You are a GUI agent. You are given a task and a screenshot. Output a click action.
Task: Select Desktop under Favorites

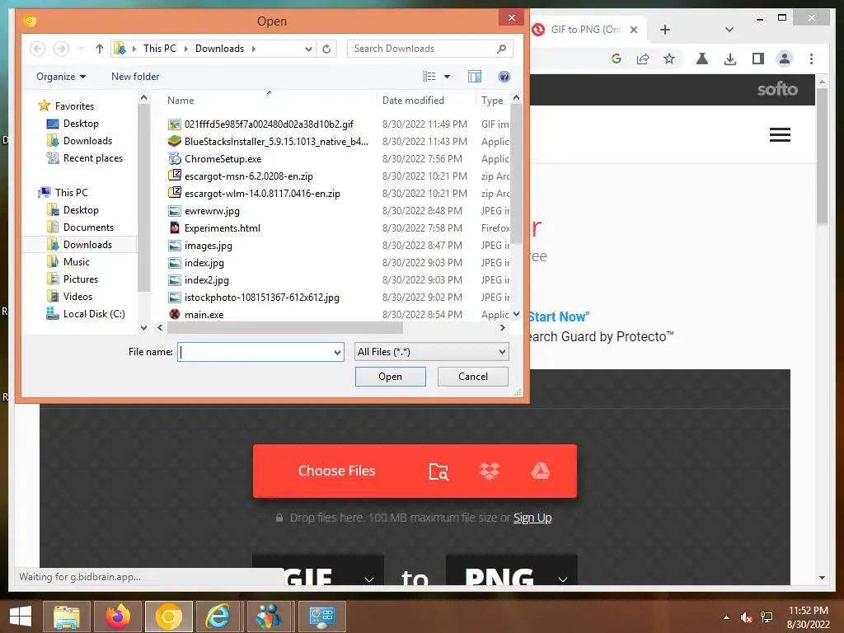[x=81, y=124]
